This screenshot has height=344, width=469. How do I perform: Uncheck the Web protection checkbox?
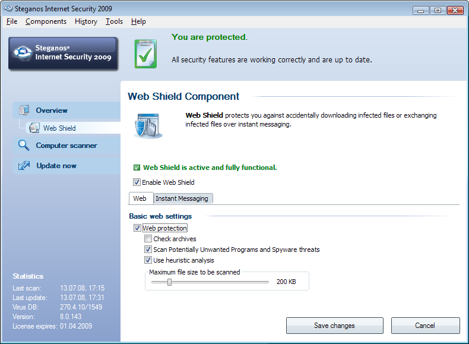point(137,228)
